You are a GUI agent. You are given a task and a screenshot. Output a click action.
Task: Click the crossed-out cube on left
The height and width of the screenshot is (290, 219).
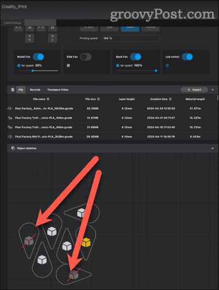tap(29, 241)
